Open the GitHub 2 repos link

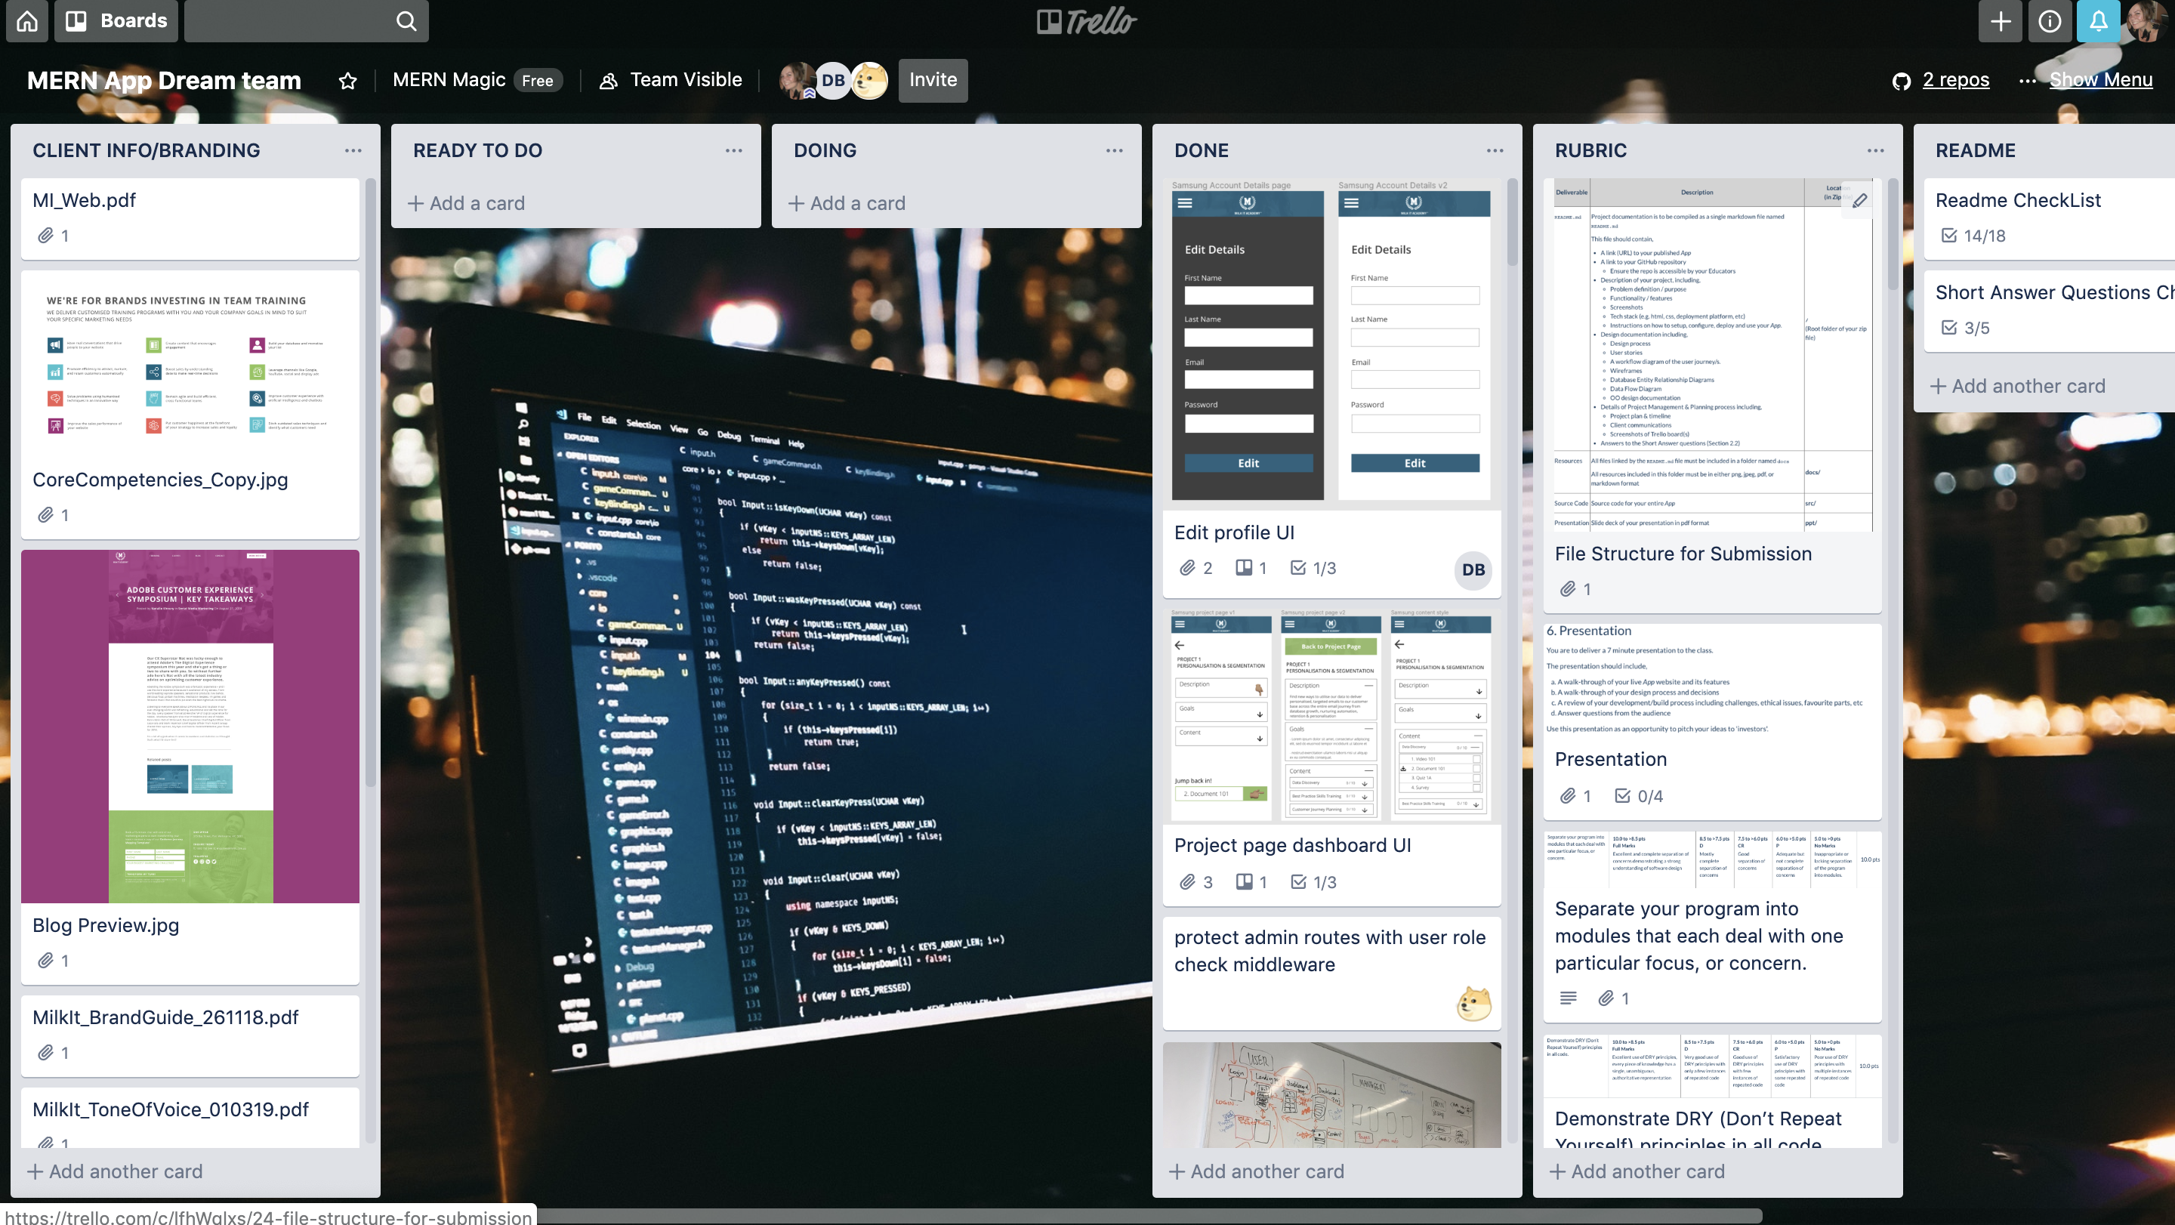click(x=1954, y=80)
